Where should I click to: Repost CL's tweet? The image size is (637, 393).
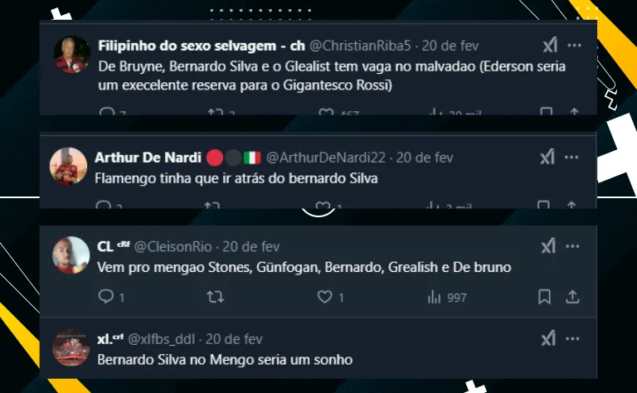[216, 297]
